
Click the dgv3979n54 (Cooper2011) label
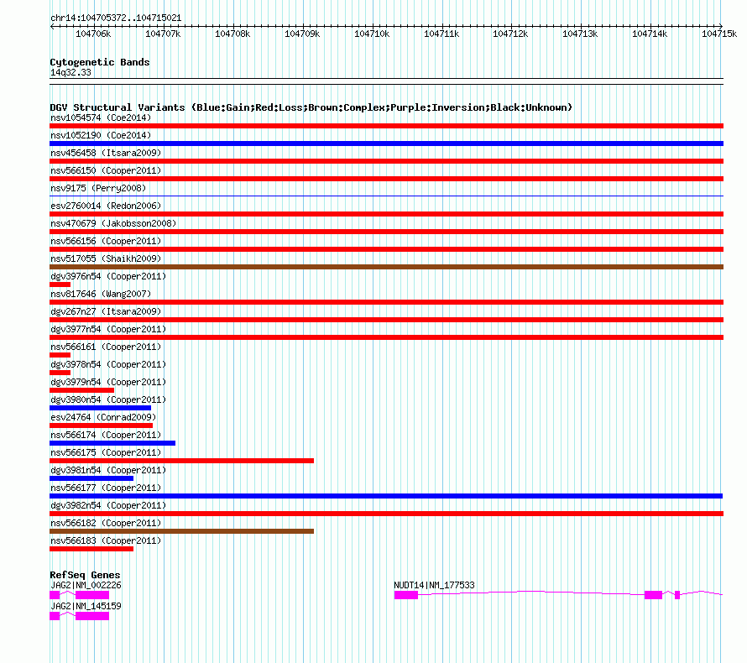tap(108, 382)
